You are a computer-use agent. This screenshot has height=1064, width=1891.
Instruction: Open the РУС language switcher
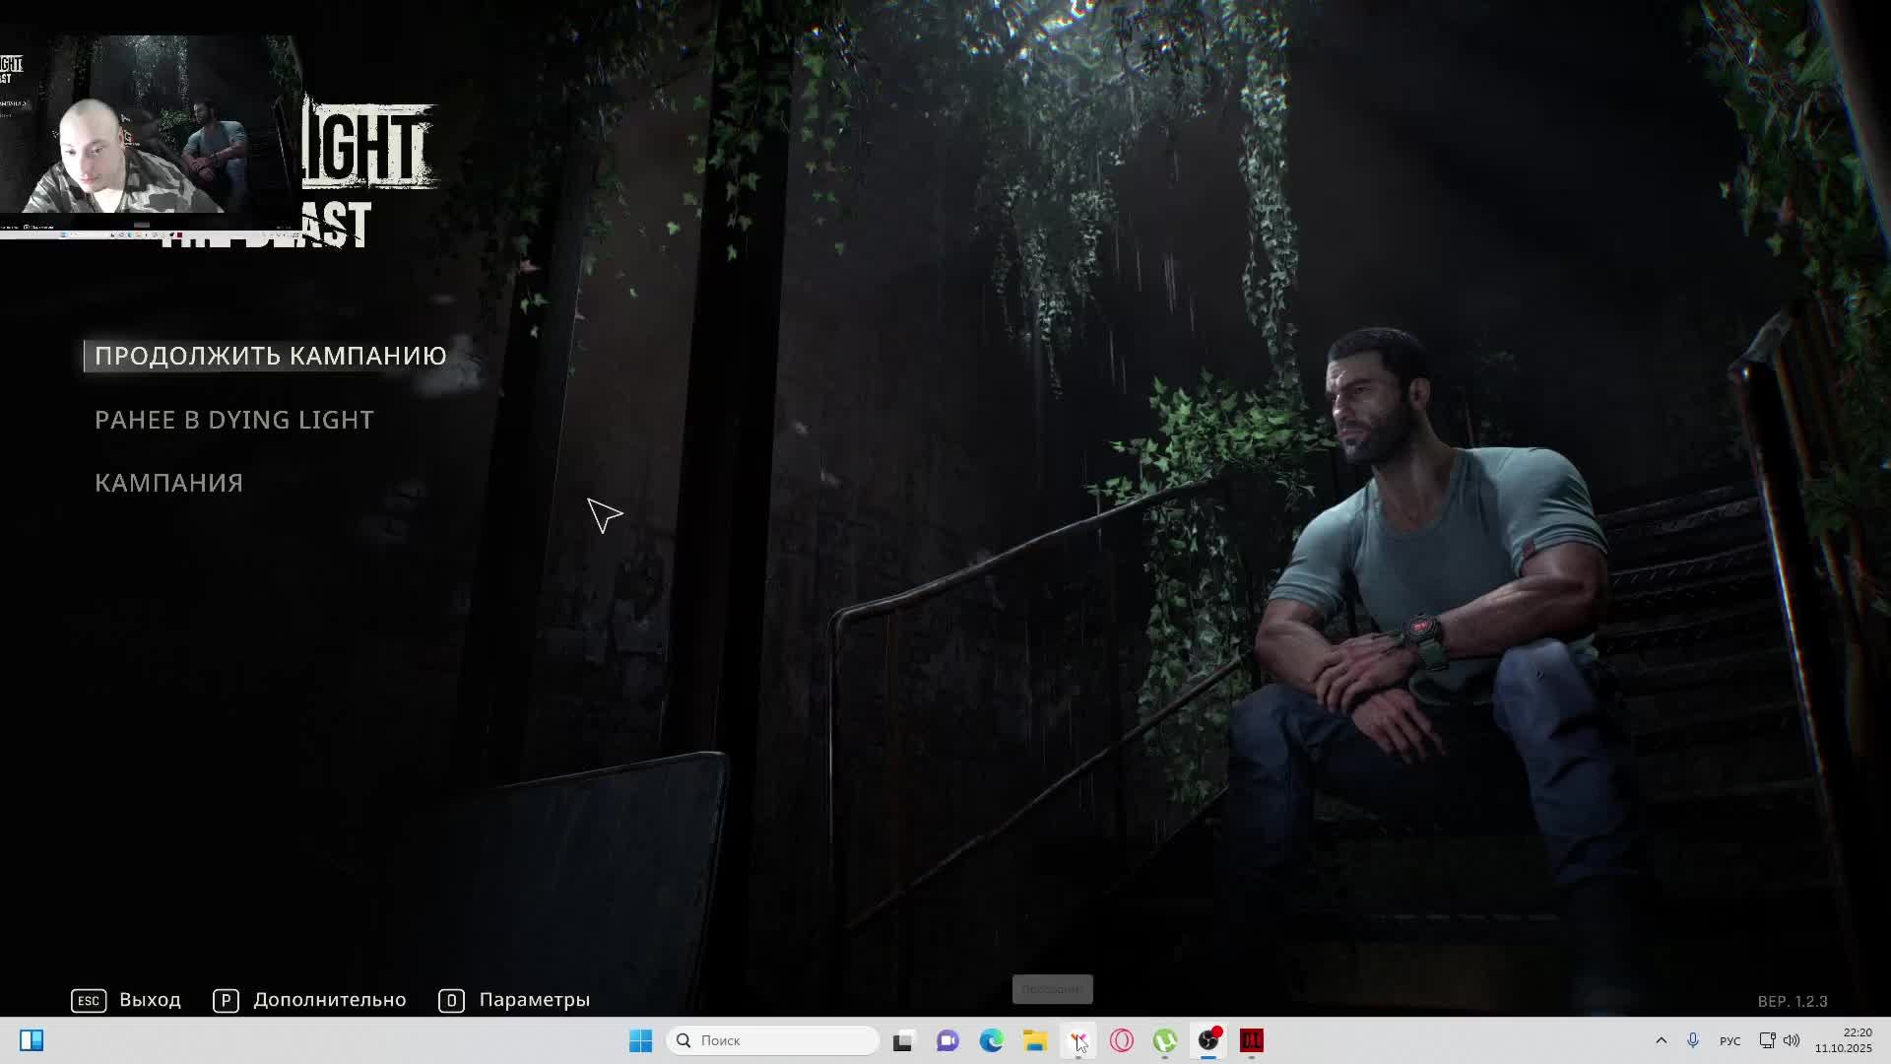(x=1729, y=1040)
